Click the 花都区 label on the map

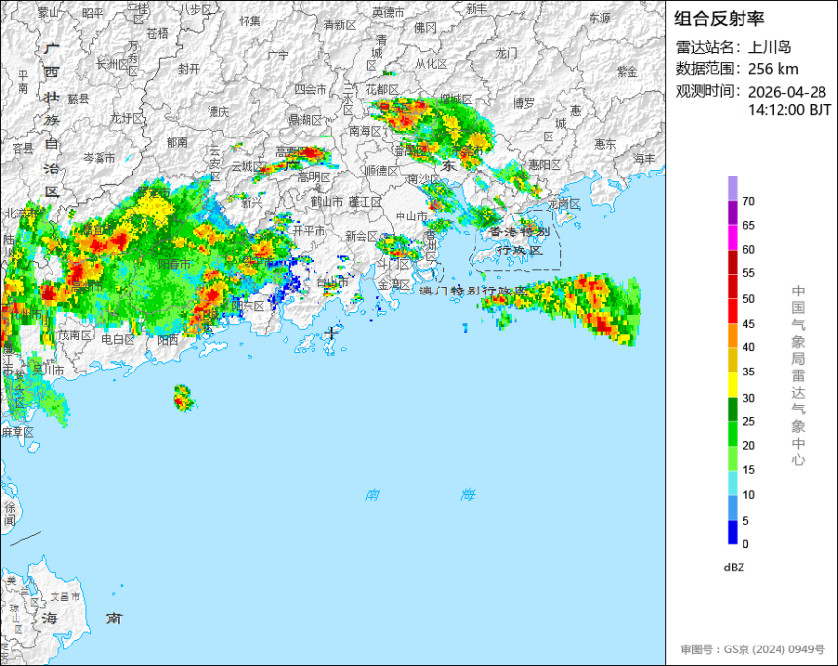[x=382, y=89]
